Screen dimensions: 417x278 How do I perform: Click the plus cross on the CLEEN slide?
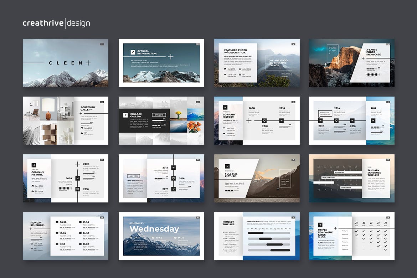(x=88, y=63)
